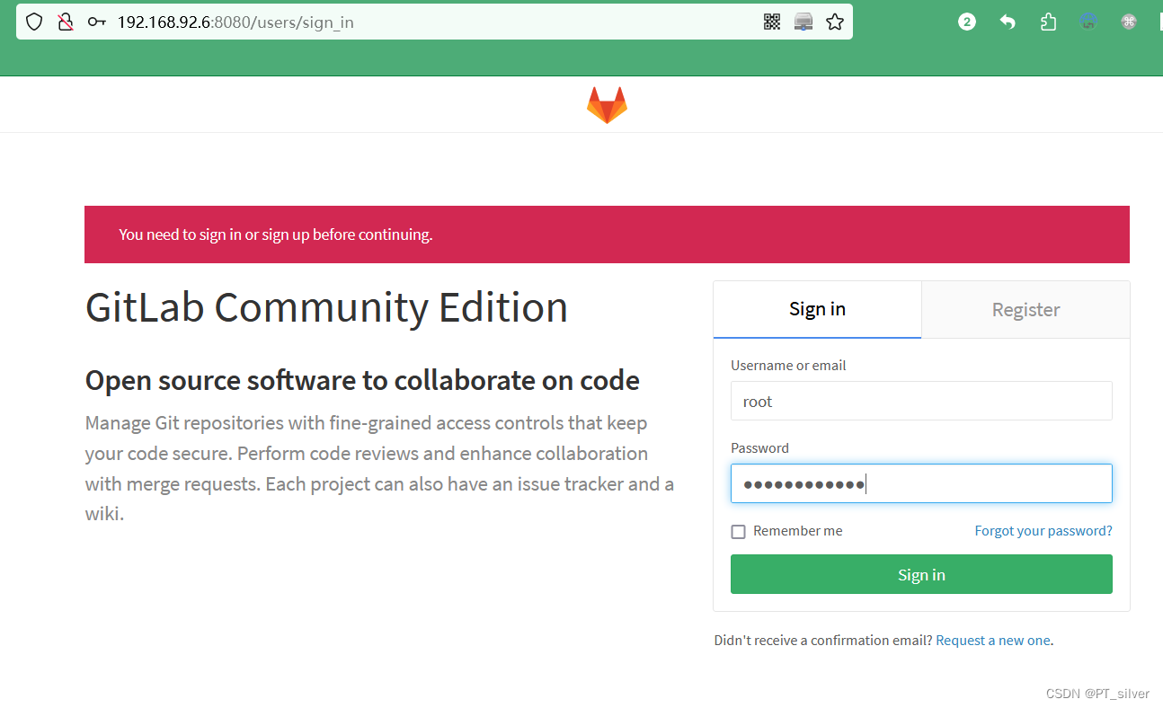Bookmark this page with the star icon

[x=835, y=22]
